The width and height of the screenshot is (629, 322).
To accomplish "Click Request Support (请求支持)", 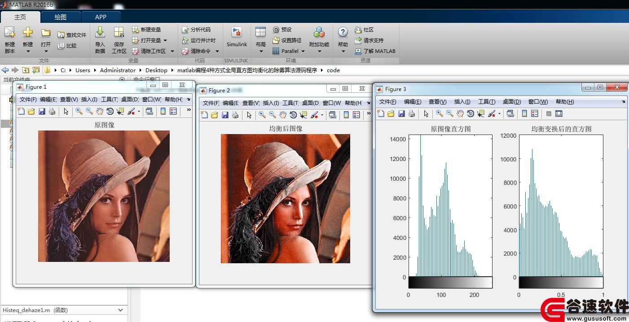I will [x=369, y=40].
